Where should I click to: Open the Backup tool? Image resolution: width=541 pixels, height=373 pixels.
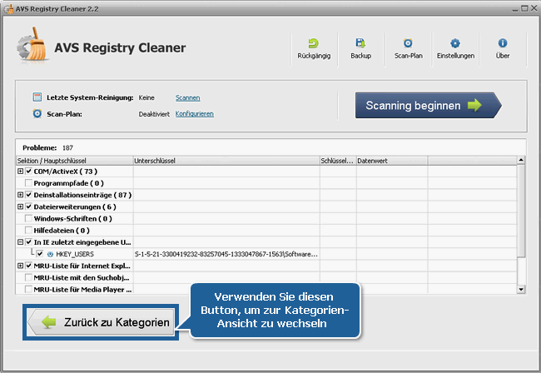coord(360,48)
